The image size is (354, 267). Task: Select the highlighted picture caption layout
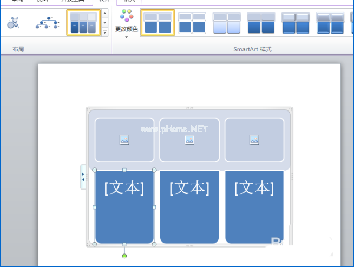[83, 23]
